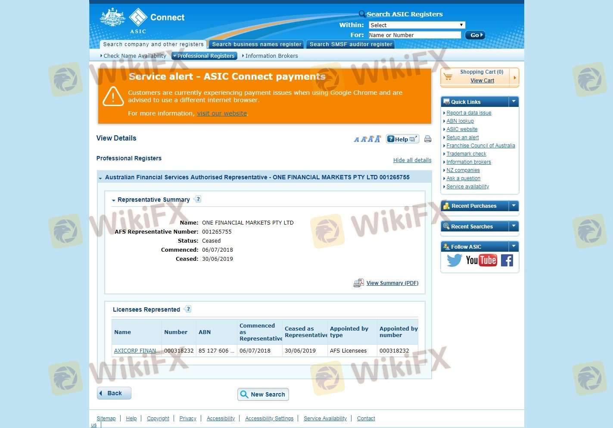Open the Setup an alert quick link
This screenshot has width=613, height=428.
point(463,137)
